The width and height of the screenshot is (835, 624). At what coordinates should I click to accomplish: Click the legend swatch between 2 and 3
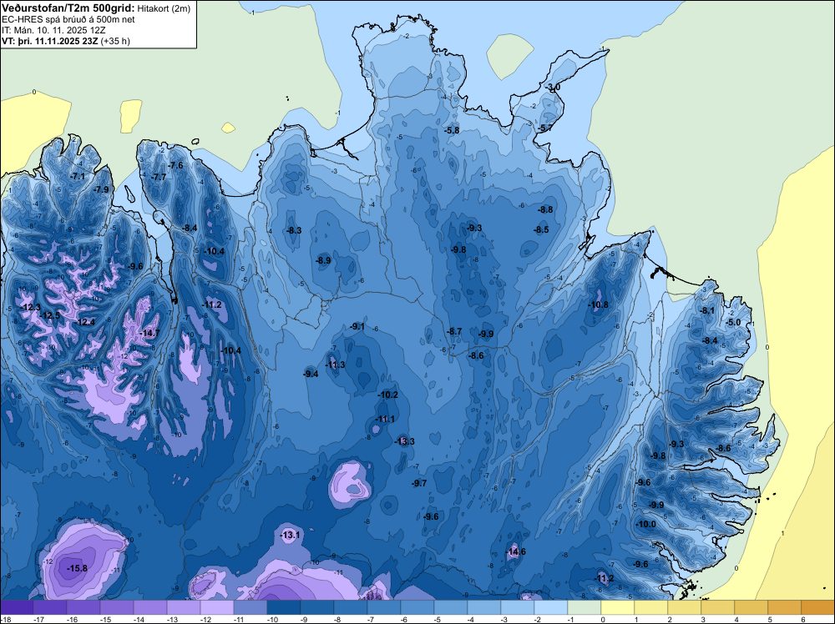[x=685, y=607]
